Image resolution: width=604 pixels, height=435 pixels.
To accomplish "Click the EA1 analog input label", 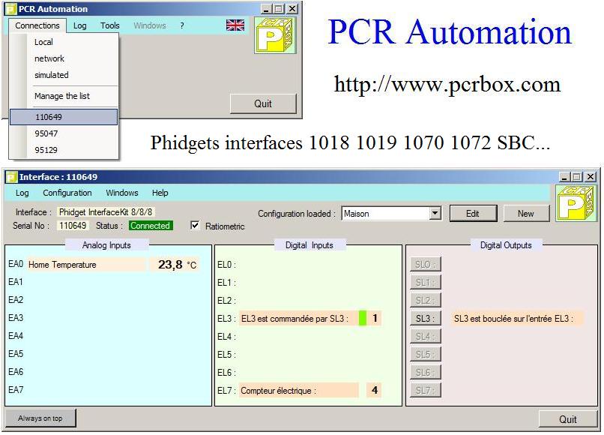I will 16,282.
